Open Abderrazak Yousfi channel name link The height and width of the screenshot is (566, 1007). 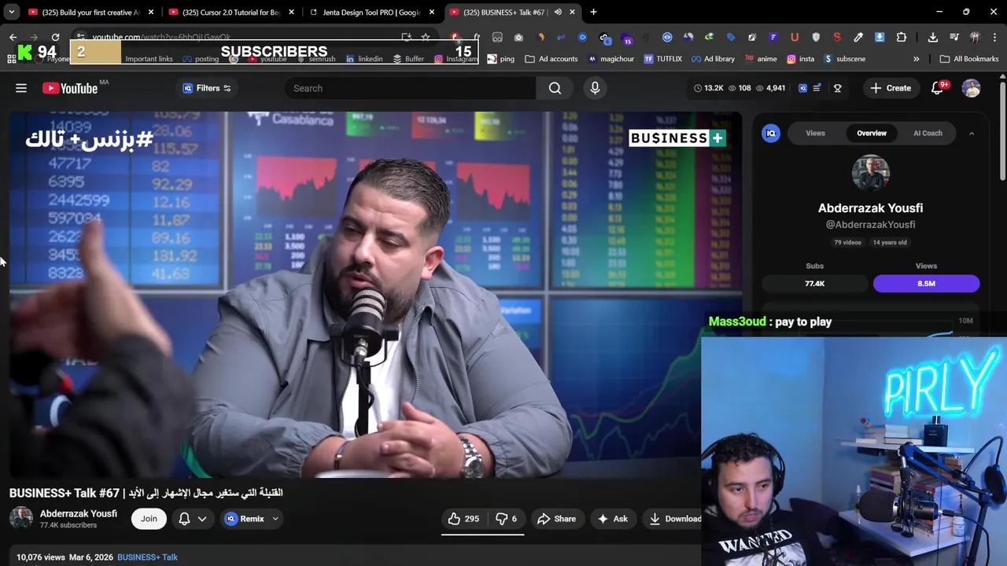(79, 514)
